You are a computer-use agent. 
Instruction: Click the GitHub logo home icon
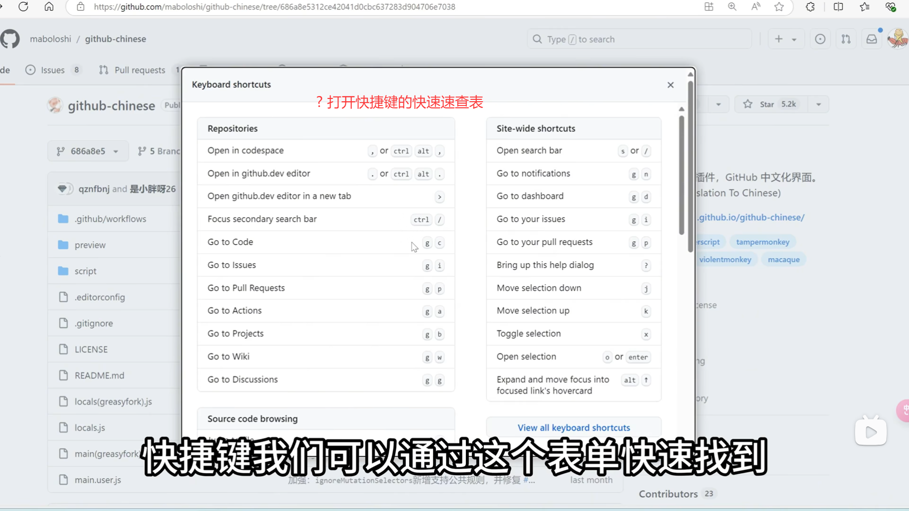tap(10, 39)
